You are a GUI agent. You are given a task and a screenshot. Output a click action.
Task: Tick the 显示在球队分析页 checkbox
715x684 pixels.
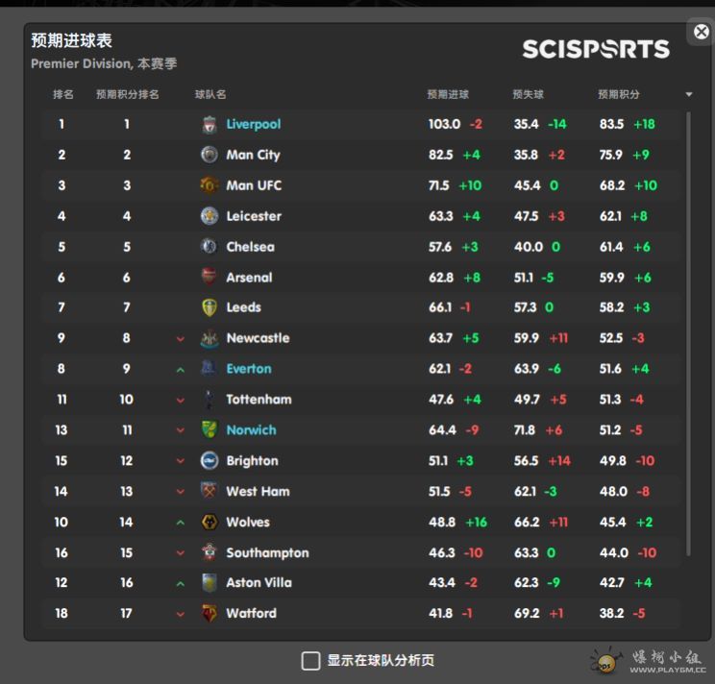point(310,660)
